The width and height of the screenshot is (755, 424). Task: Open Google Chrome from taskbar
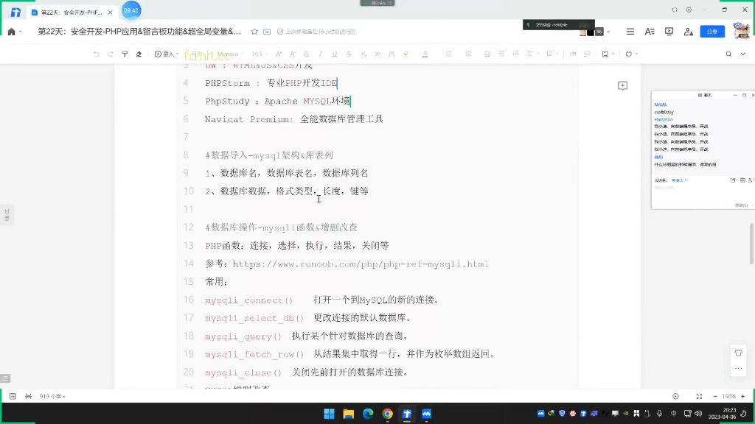[388, 414]
